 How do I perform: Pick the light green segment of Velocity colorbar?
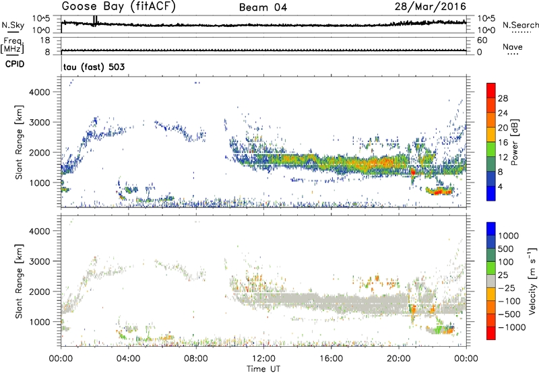point(491,267)
